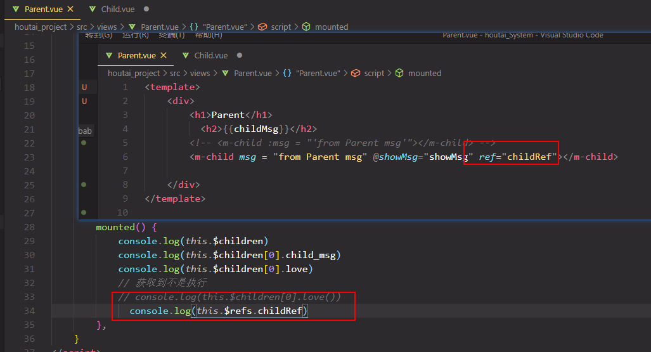Select views folder in the outer breadcrumb

(x=106, y=27)
